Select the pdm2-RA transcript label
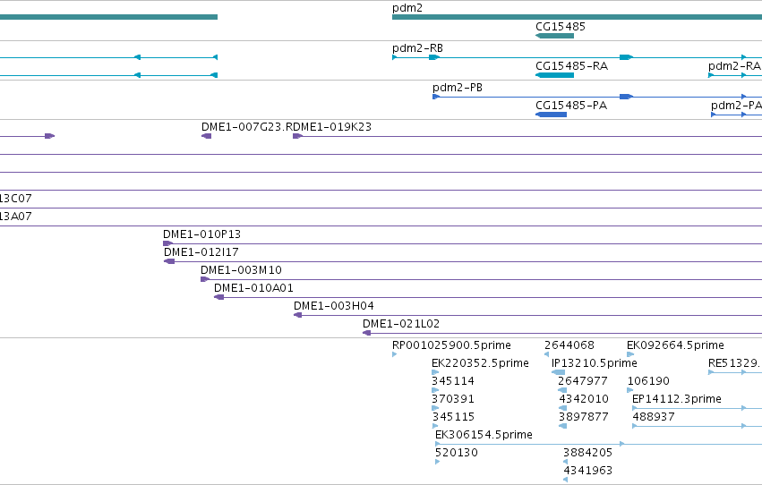The width and height of the screenshot is (762, 485). 734,66
